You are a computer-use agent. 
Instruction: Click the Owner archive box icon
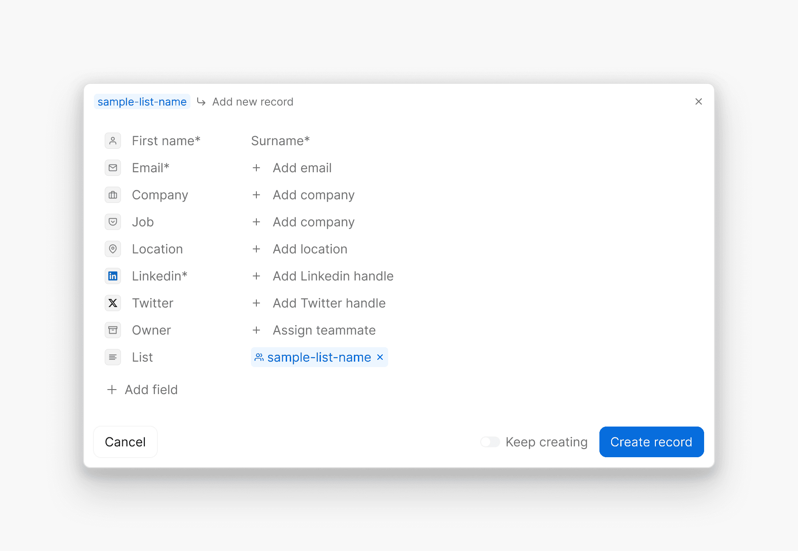pyautogui.click(x=113, y=330)
